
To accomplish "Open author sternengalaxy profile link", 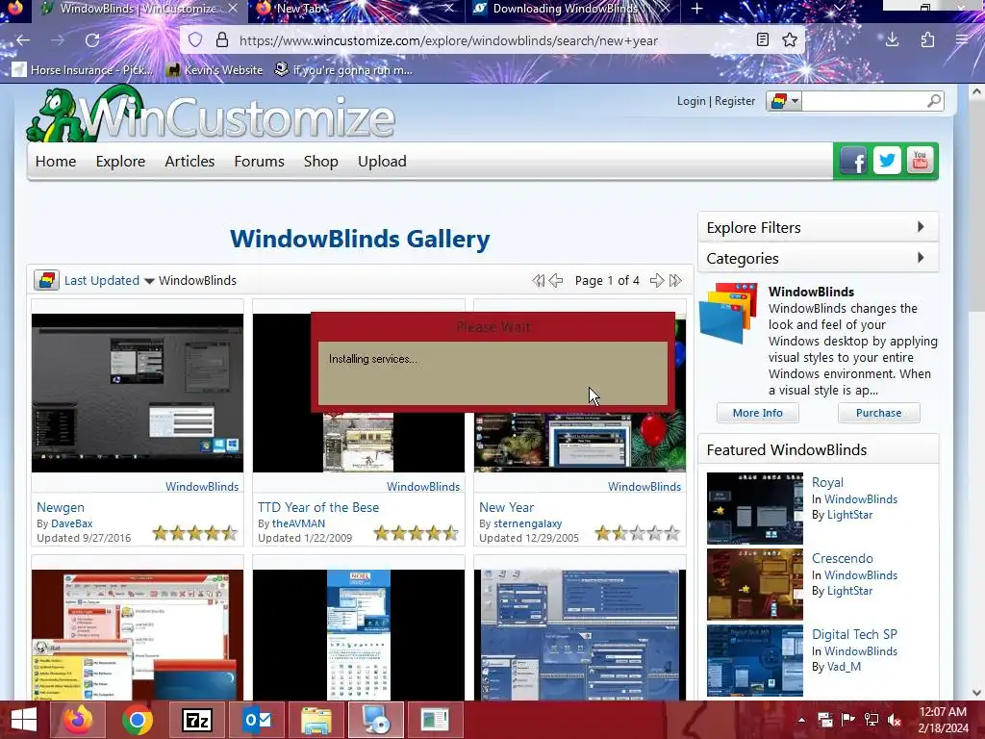I will pos(528,523).
